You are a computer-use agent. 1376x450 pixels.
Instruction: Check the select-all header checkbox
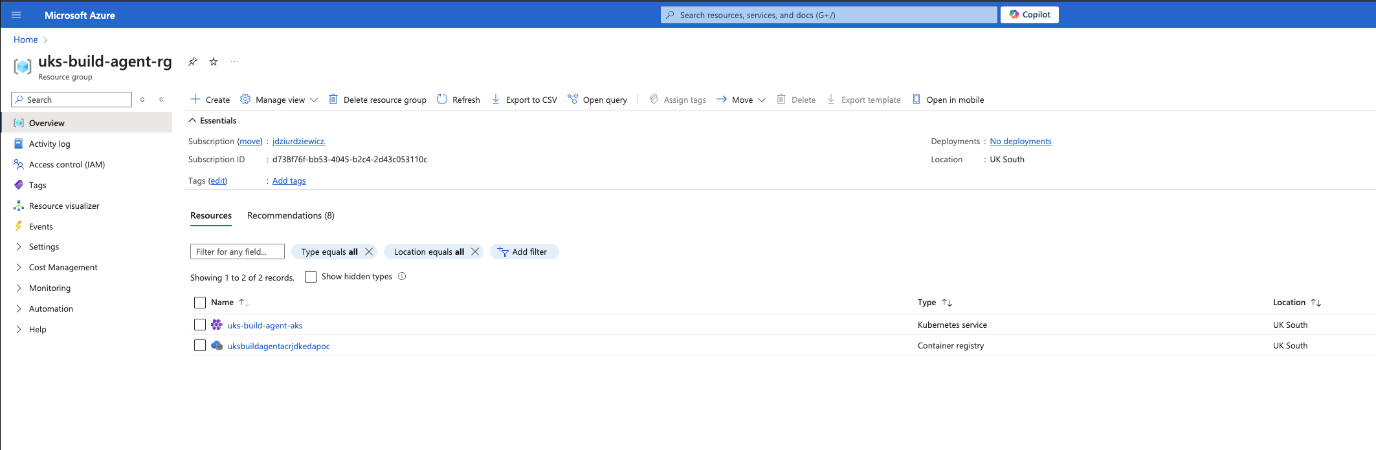coord(200,303)
